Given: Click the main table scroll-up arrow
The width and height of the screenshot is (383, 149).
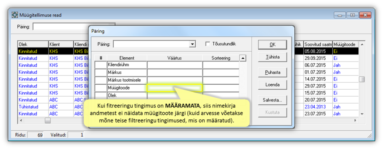Looking at the screenshot, I should [362, 44].
